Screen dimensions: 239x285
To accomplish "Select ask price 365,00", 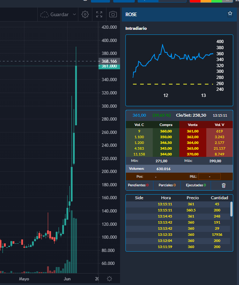I will [x=193, y=148].
